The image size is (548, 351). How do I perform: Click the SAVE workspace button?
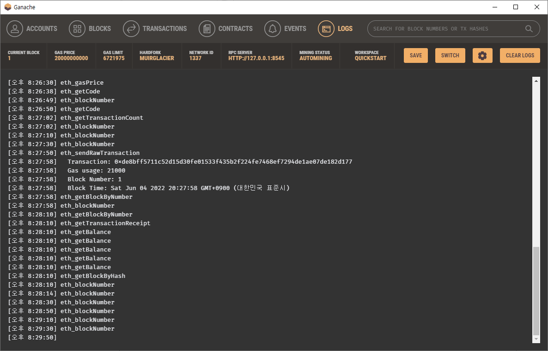pyautogui.click(x=415, y=55)
